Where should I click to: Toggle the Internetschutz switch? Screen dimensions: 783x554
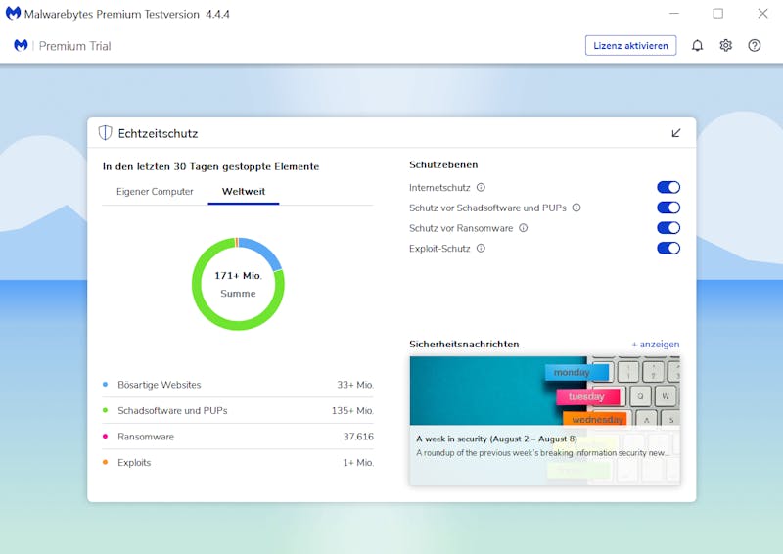coord(668,187)
